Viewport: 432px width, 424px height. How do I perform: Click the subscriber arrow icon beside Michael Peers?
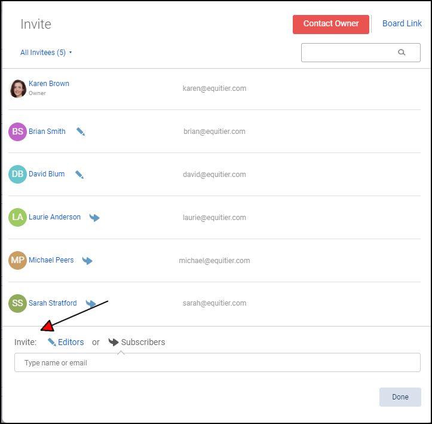coord(87,261)
